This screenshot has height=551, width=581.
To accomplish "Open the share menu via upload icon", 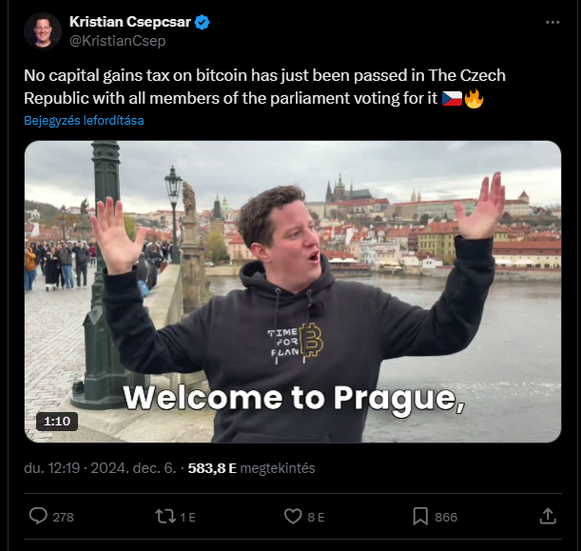I will (x=548, y=516).
